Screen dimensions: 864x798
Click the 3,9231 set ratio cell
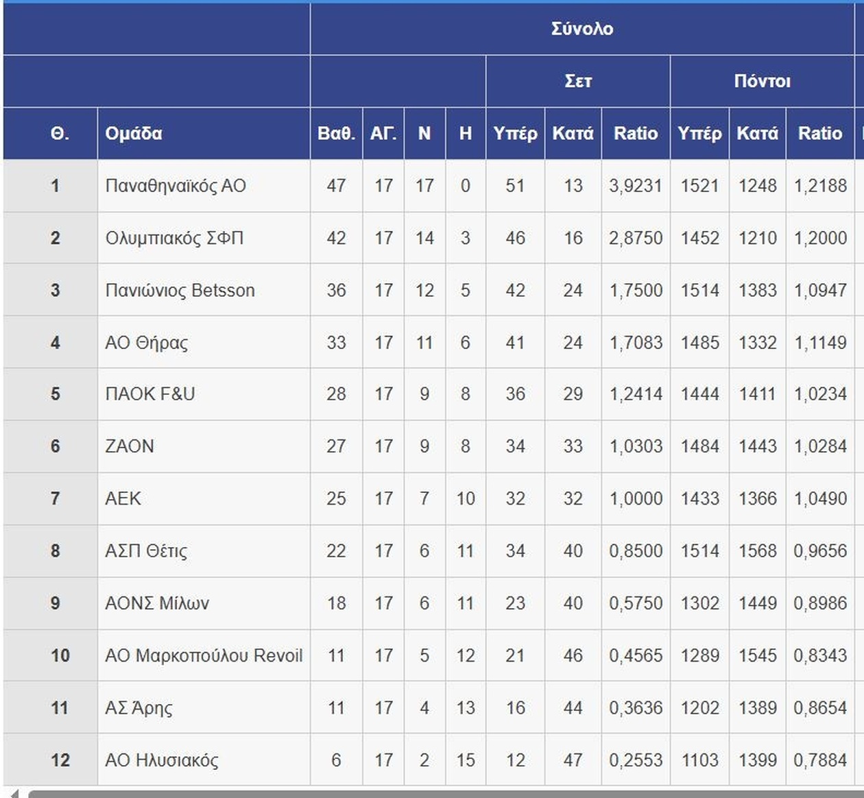coord(635,186)
